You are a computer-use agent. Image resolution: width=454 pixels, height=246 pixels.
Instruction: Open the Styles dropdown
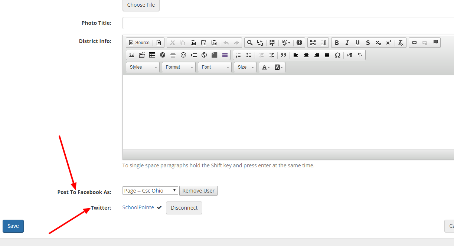[143, 67]
